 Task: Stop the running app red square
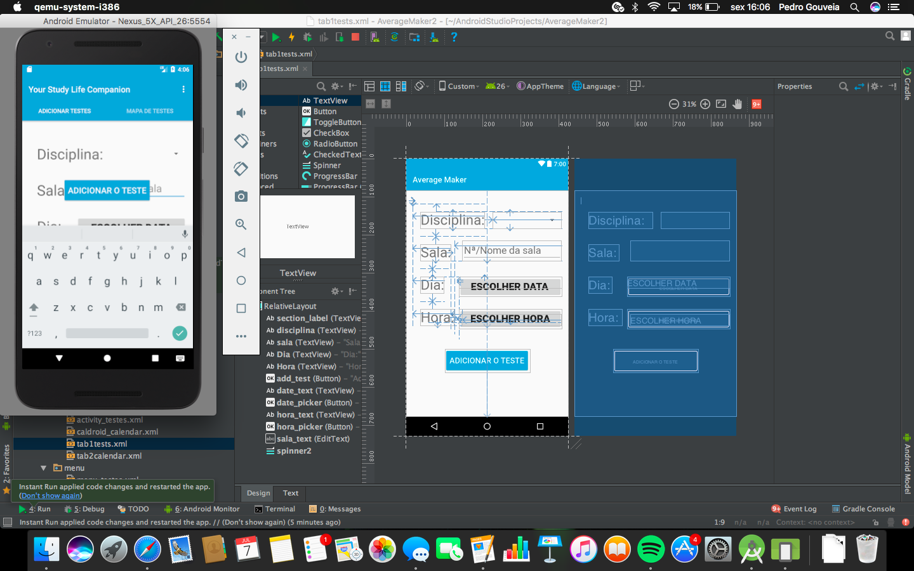tap(355, 37)
